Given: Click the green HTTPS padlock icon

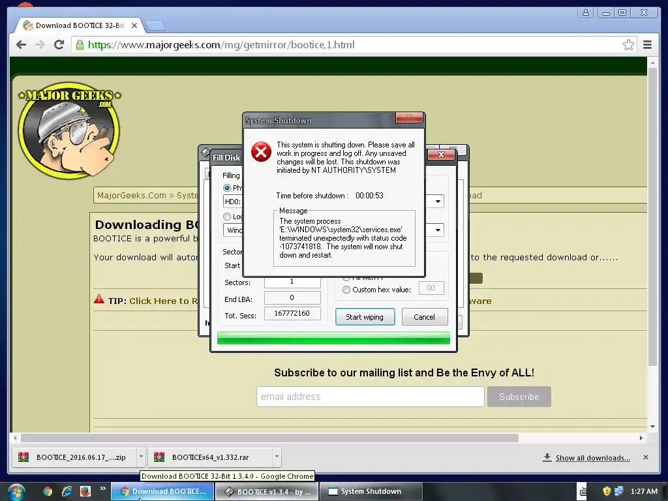Looking at the screenshot, I should click(80, 45).
